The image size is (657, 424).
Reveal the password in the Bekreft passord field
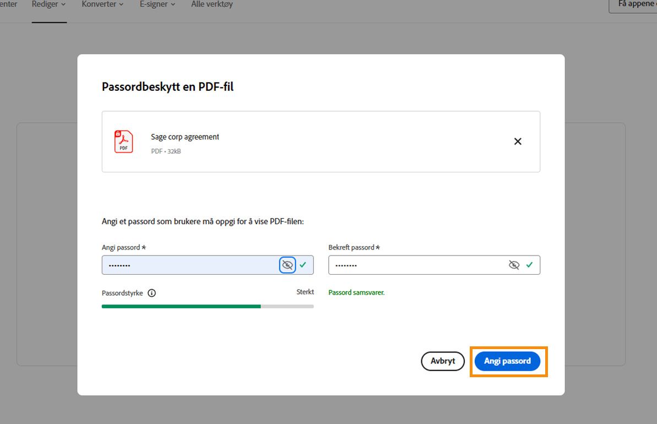pos(514,265)
